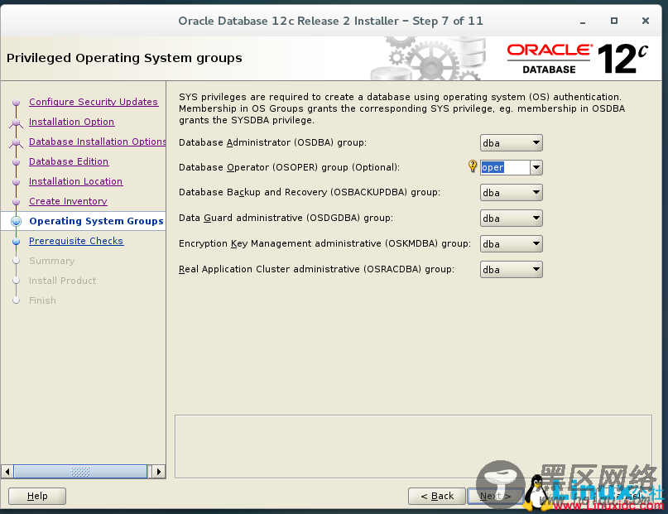The height and width of the screenshot is (514, 668).
Task: Open the OSRACDBA group dropdown
Action: pyautogui.click(x=512, y=270)
